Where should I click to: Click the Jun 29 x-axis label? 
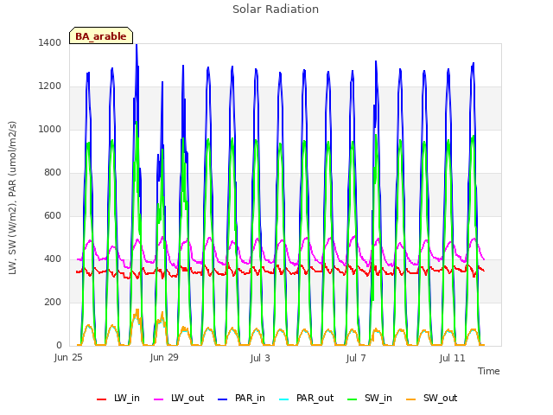click(x=164, y=358)
